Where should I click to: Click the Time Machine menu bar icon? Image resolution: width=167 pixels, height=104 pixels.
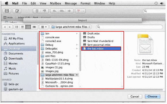156,3
